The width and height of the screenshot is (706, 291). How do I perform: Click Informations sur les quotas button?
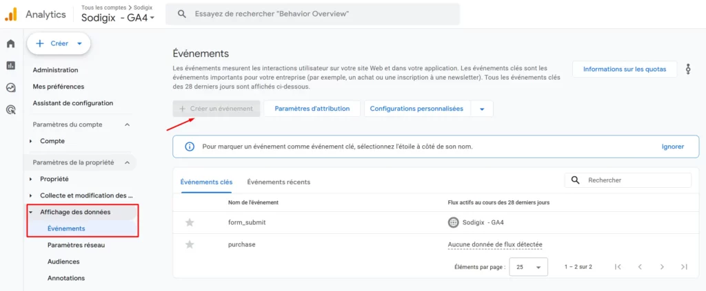(x=625, y=69)
